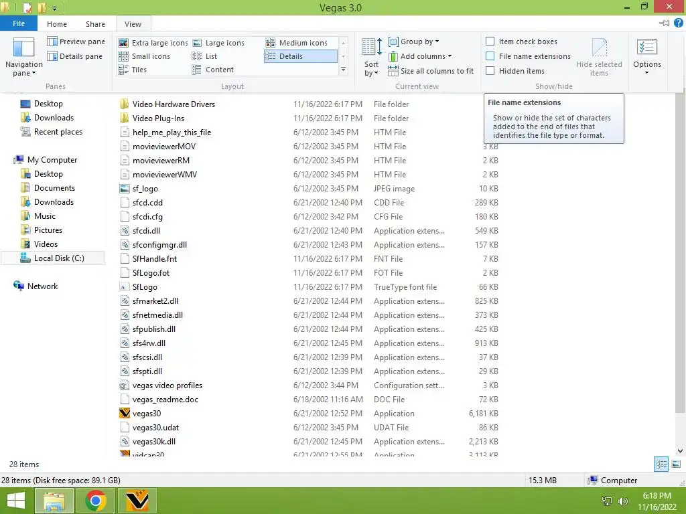Click the scrollbar down arrow
Viewport: 686px width, 514px height.
click(680, 451)
